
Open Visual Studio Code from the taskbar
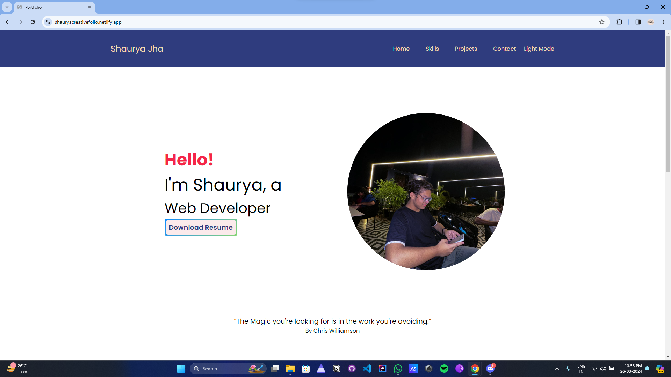pyautogui.click(x=367, y=368)
